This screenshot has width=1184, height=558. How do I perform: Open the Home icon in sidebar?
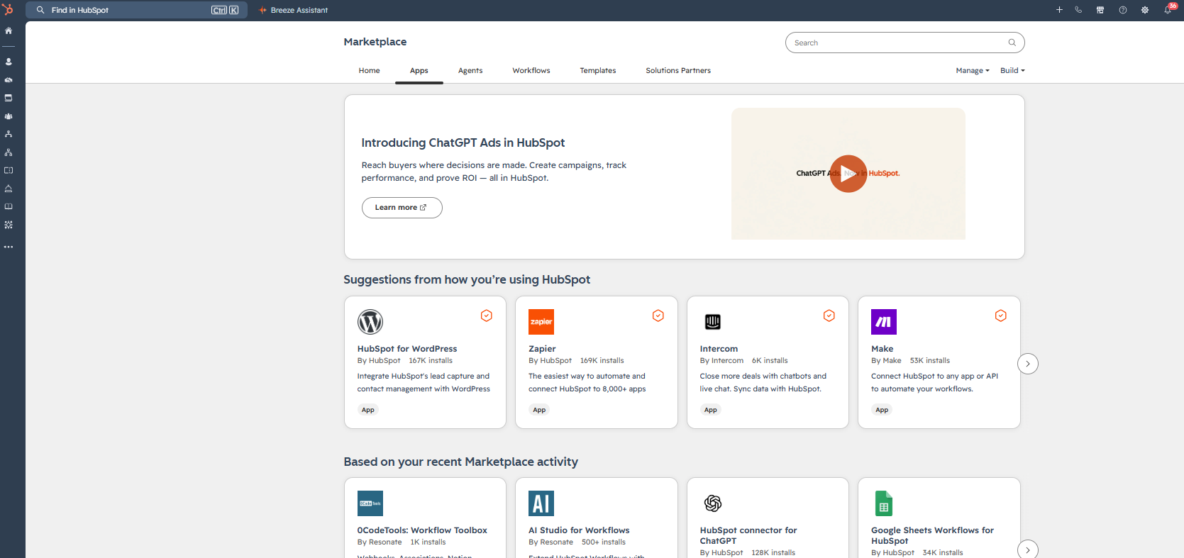pos(9,30)
